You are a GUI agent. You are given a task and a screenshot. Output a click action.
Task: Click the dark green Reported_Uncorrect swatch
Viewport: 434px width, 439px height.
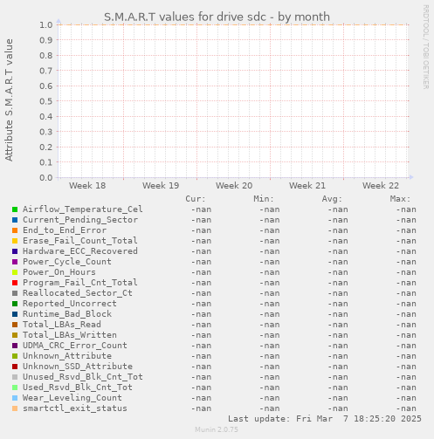15,304
